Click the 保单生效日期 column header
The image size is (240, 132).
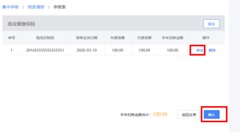click(87, 38)
